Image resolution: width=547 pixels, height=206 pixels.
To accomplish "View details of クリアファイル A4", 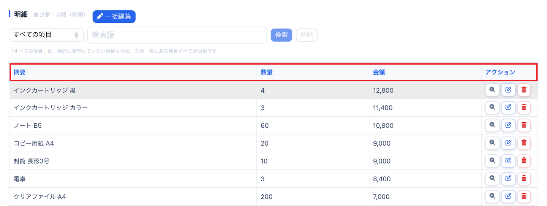I will pyautogui.click(x=492, y=196).
